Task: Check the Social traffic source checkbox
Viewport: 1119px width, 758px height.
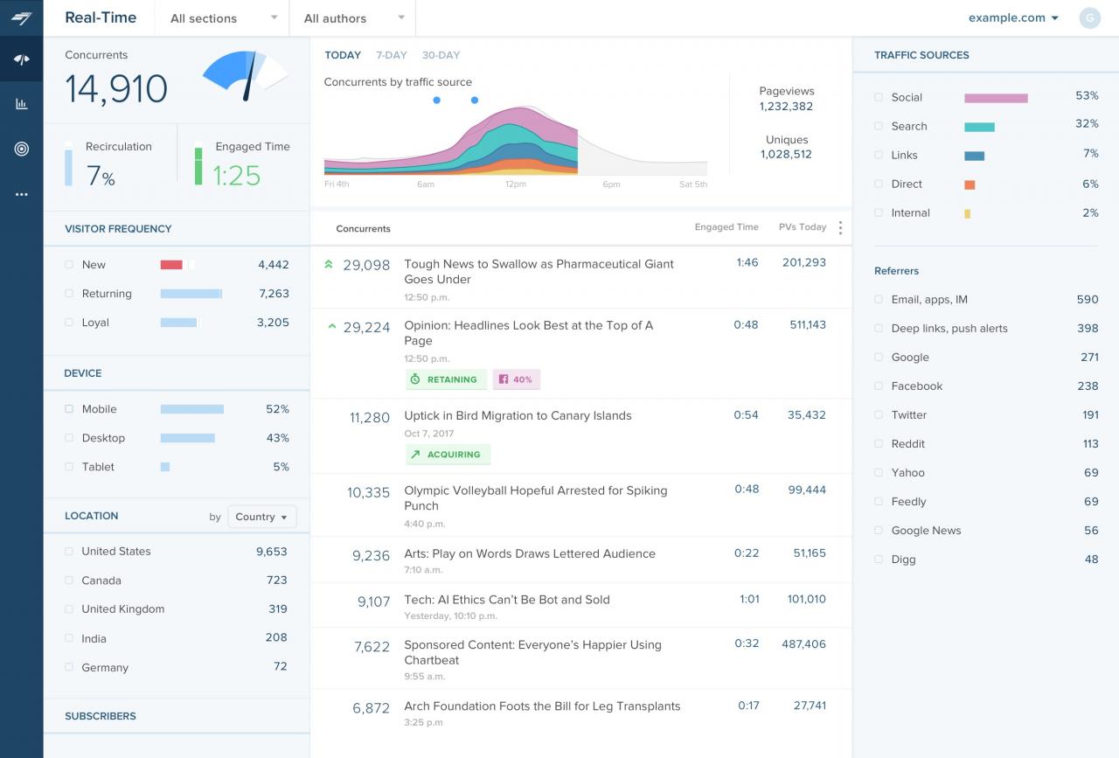Action: [x=879, y=97]
